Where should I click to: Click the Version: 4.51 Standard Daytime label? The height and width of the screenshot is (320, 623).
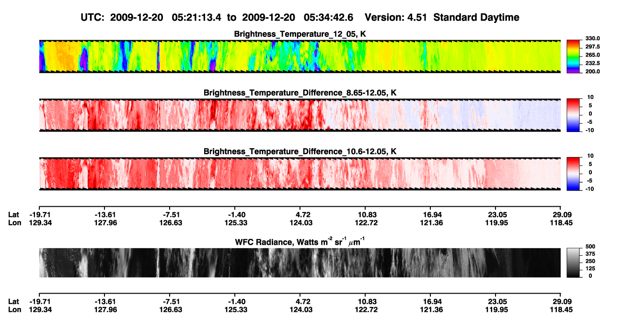pyautogui.click(x=442, y=18)
